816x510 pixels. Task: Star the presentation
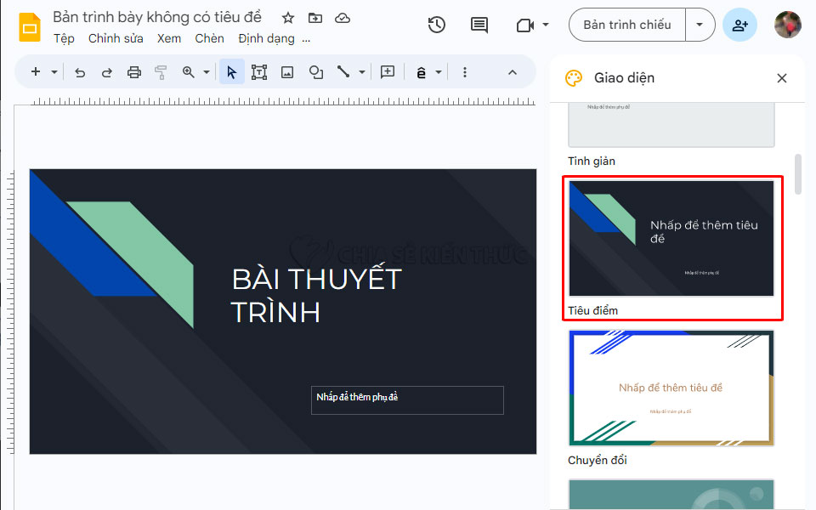pos(288,18)
